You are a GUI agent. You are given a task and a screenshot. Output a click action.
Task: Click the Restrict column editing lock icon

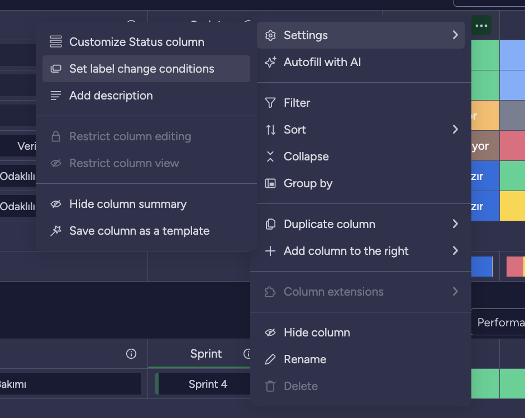[x=56, y=136]
